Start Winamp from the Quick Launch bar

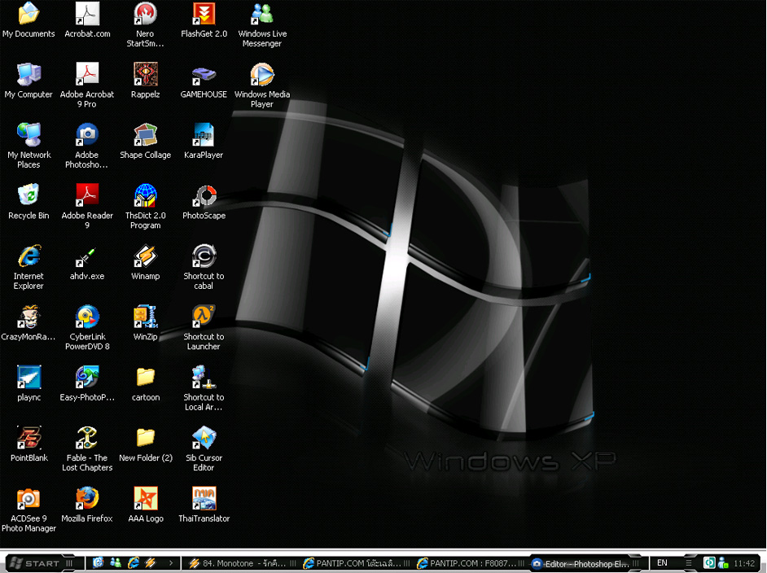pyautogui.click(x=150, y=562)
